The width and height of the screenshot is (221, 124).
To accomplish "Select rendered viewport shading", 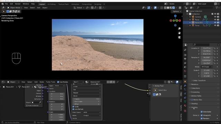I will coord(173,8).
